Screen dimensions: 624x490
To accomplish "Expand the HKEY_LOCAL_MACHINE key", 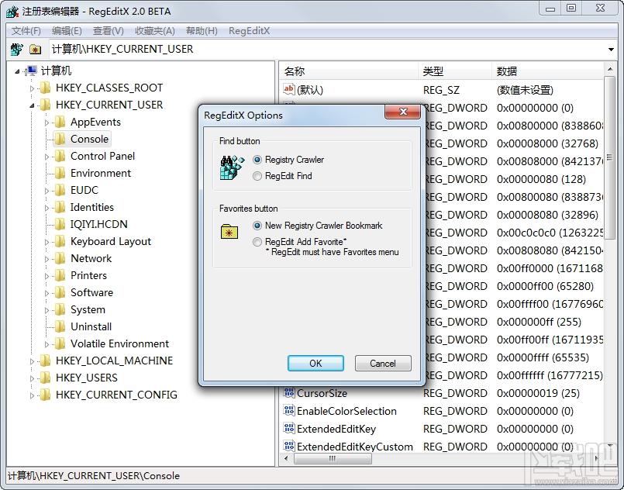I will (x=33, y=361).
